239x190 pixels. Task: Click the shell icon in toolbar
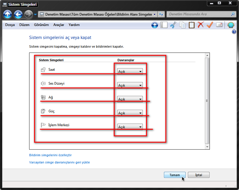click(x=231, y=25)
